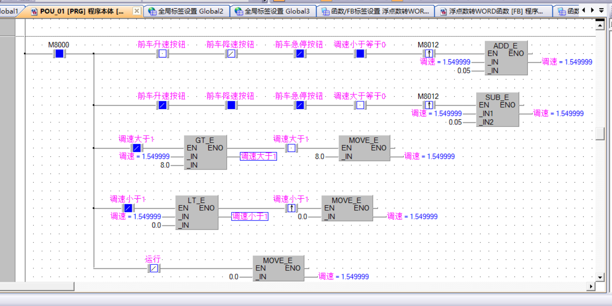Viewport: 612px width, 306px height.
Task: Select the SUB_E function block
Action: [497, 109]
